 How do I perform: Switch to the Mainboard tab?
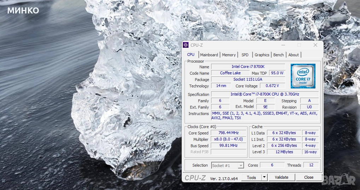[x=209, y=55]
